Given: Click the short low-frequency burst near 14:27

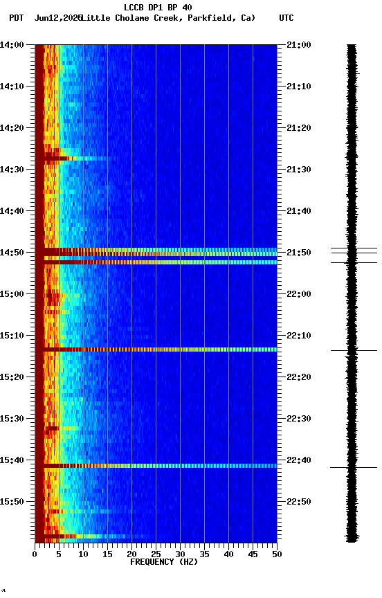Looking at the screenshot, I should point(76,157).
